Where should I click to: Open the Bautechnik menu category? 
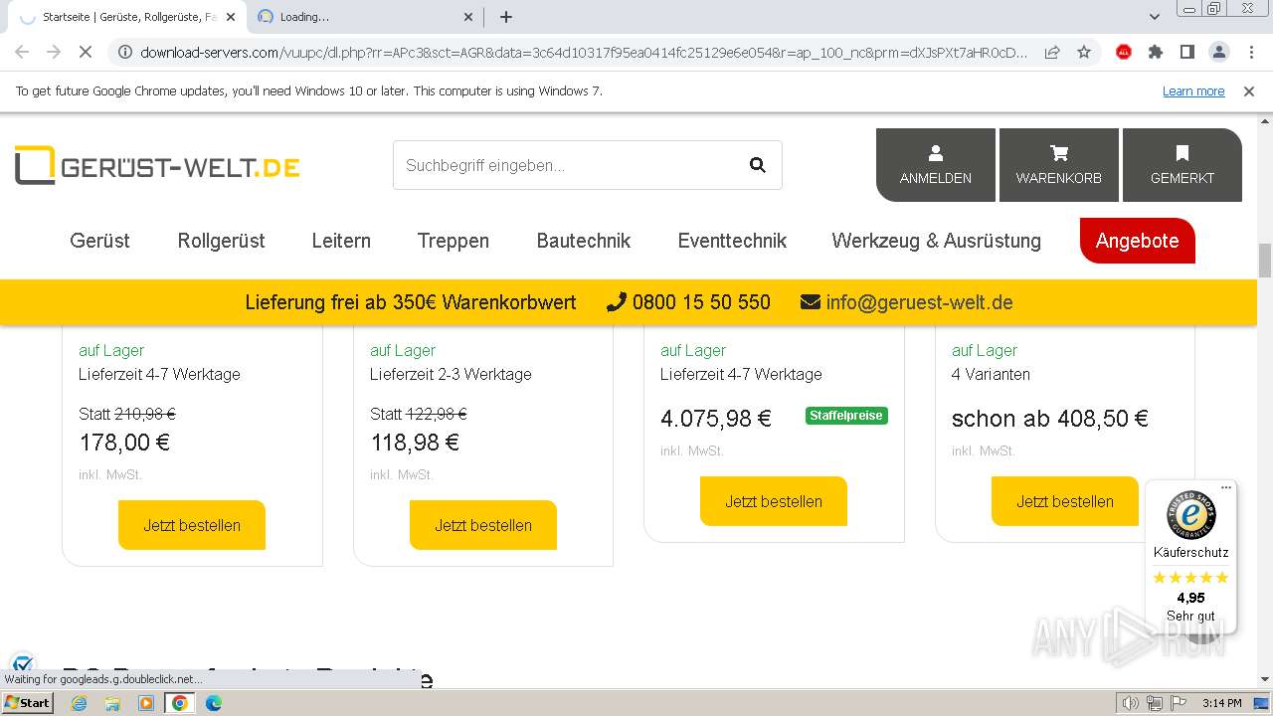coord(584,241)
